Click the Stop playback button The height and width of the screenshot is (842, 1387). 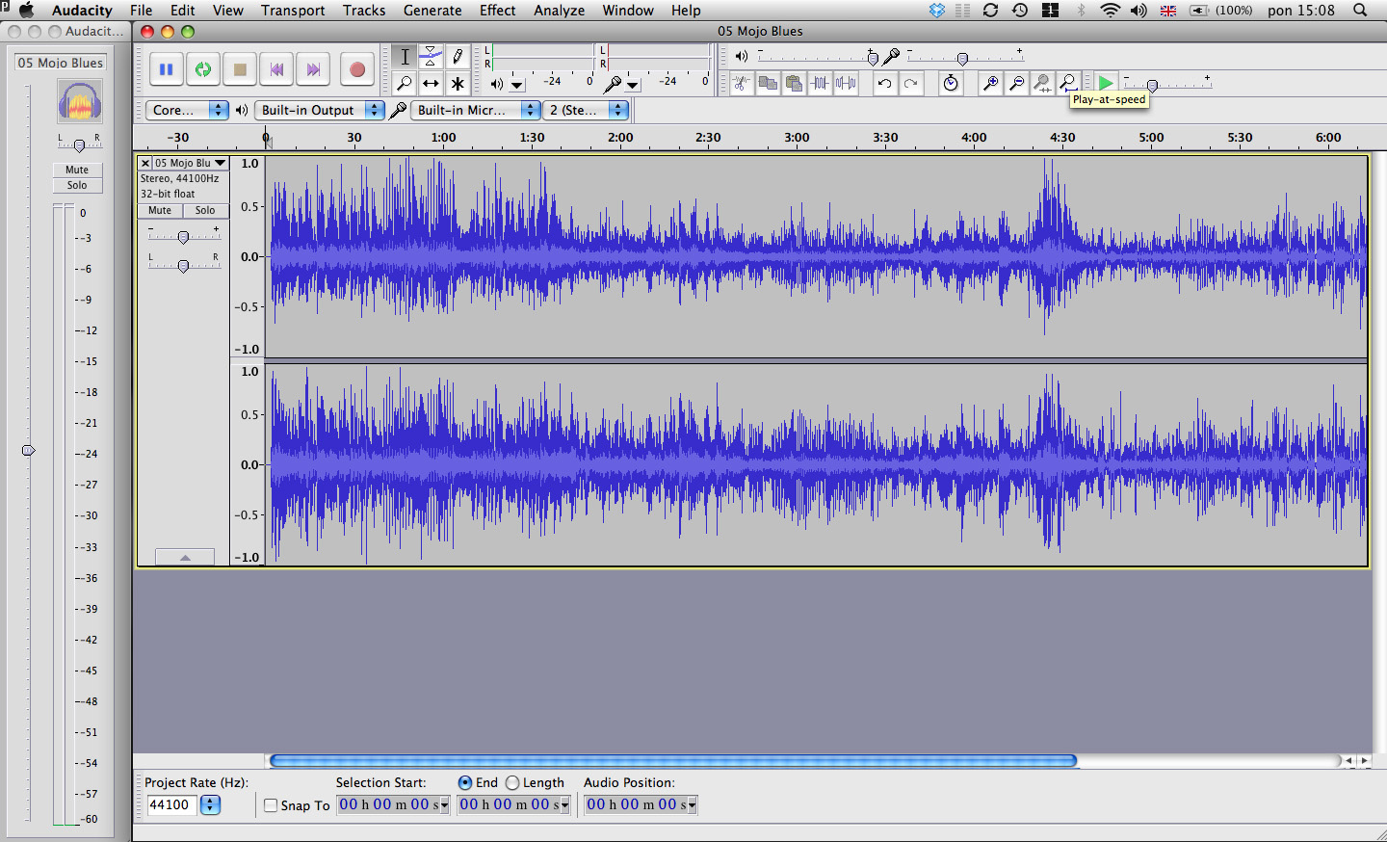point(240,69)
